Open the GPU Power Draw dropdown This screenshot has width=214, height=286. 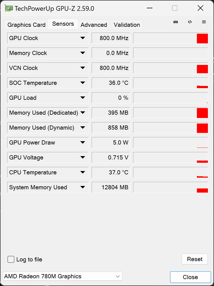click(83, 143)
